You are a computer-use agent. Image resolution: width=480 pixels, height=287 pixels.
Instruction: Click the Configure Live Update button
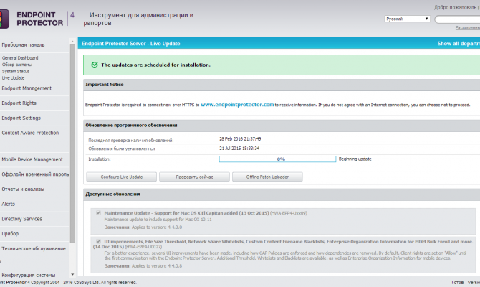click(122, 177)
